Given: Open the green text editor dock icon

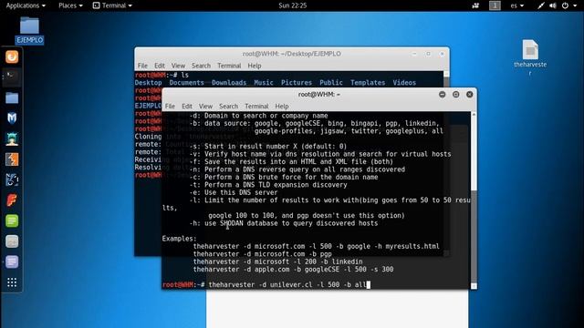Looking at the screenshot, I should (x=12, y=220).
